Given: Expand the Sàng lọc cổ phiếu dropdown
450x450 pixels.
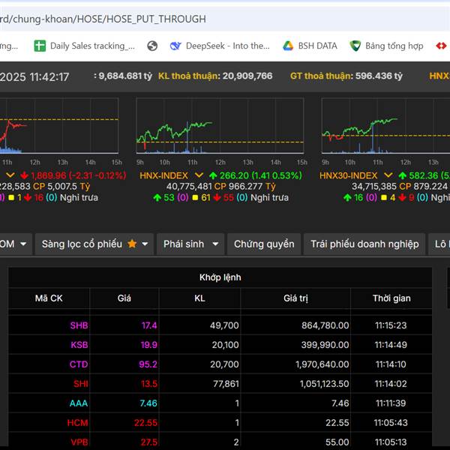Looking at the screenshot, I should [145, 244].
